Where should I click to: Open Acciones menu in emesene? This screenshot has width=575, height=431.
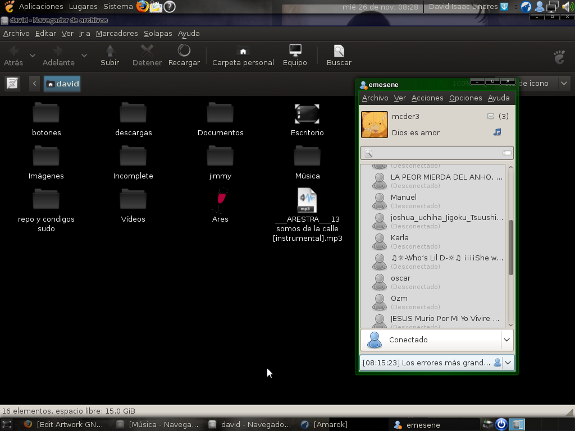click(x=427, y=98)
